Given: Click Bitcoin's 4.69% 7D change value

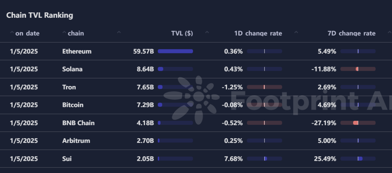Looking at the screenshot, I should (x=327, y=105).
